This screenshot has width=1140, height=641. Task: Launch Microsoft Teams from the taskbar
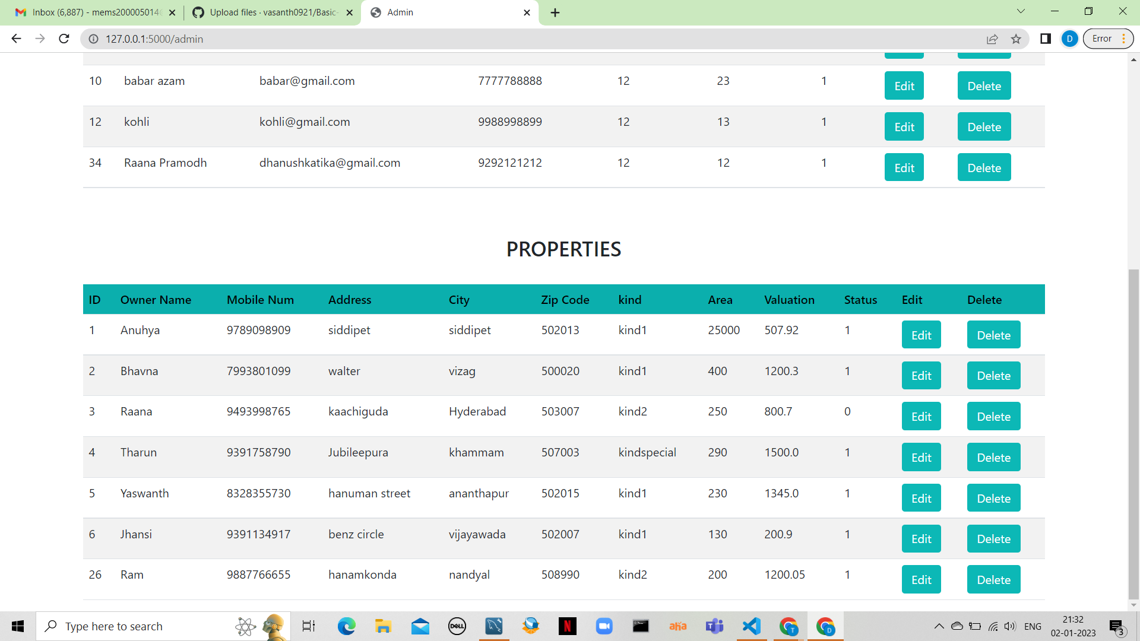pyautogui.click(x=714, y=626)
